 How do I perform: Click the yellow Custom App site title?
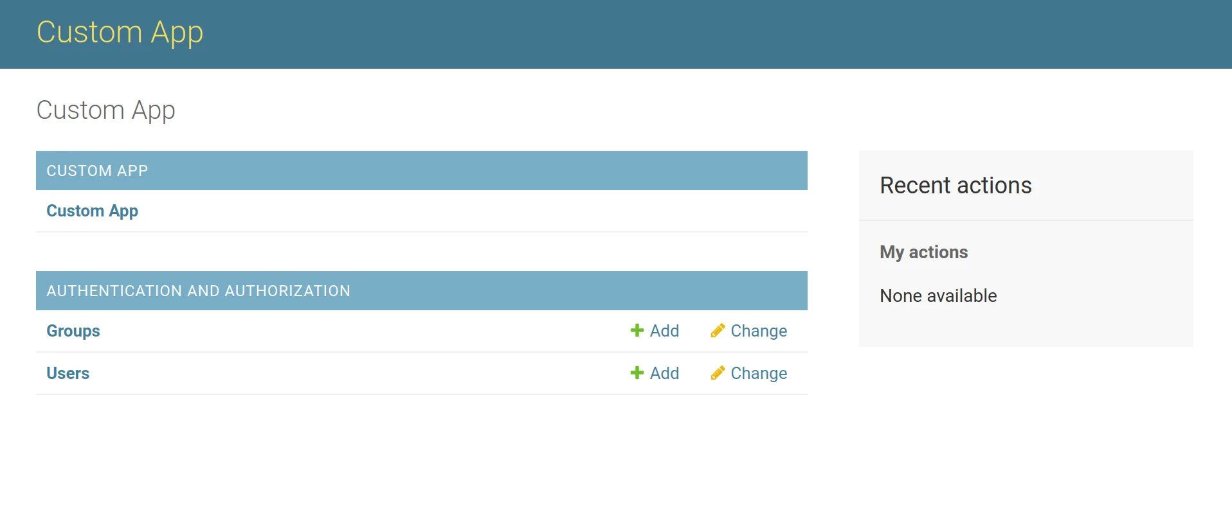click(x=120, y=32)
